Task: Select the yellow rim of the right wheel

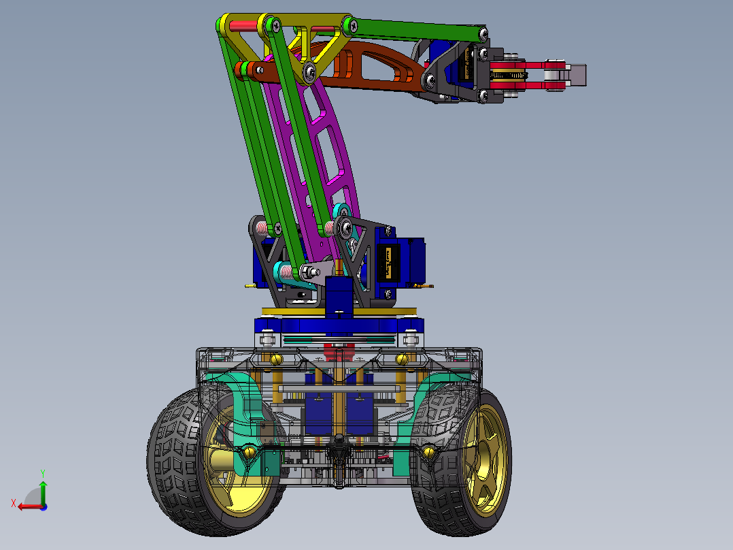Action: pos(486,459)
